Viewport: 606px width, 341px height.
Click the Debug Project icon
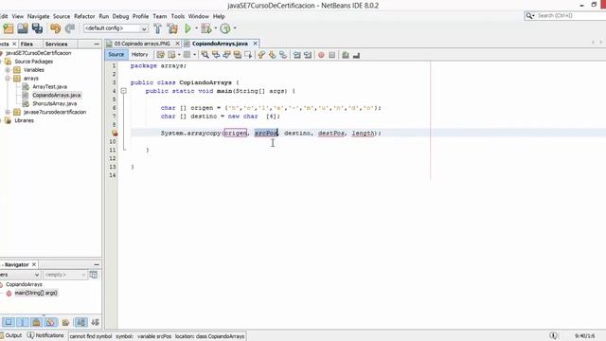[x=206, y=28]
